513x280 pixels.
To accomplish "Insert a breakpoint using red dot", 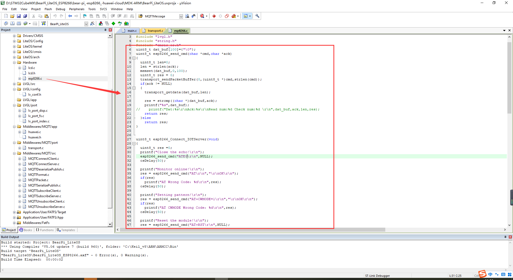I will (x=214, y=16).
